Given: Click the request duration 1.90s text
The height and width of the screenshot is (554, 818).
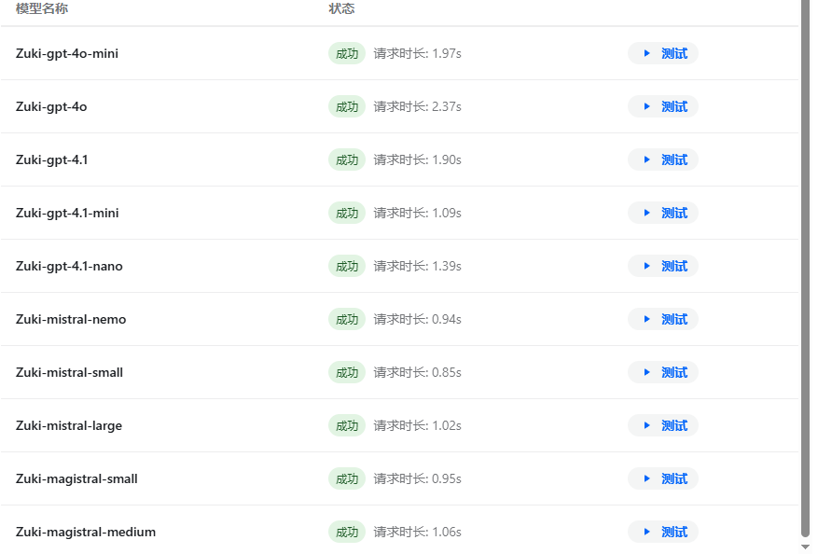Looking at the screenshot, I should point(417,160).
